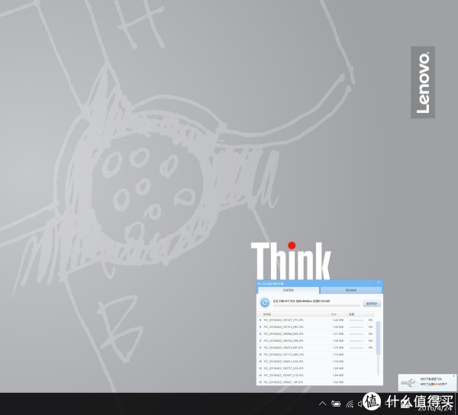Click the overall download progress bar
The width and height of the screenshot is (458, 415).
coord(316,306)
